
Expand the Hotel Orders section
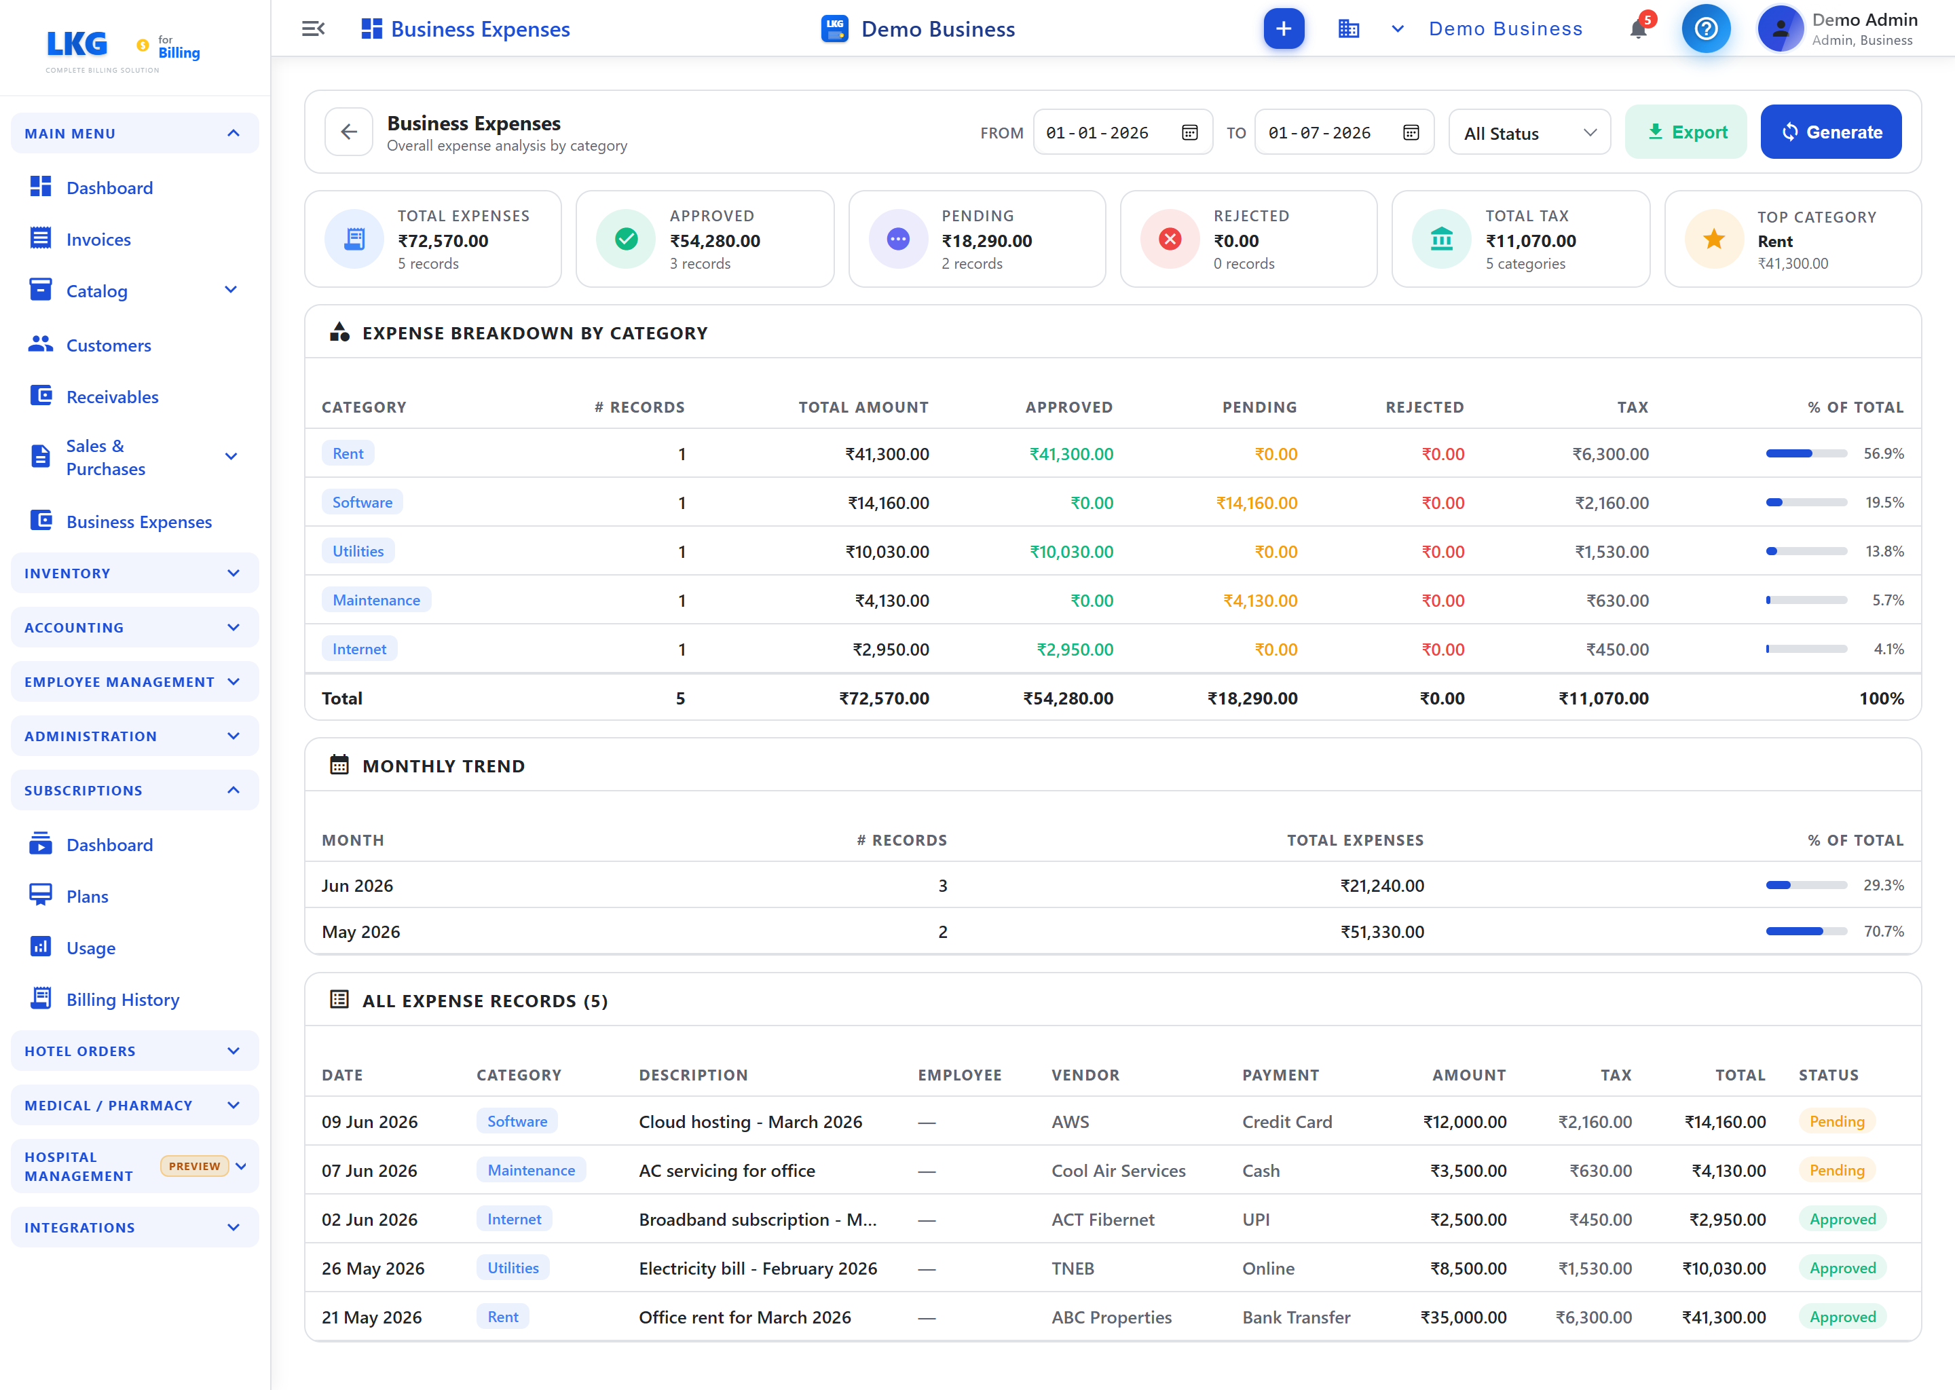pyautogui.click(x=134, y=1051)
